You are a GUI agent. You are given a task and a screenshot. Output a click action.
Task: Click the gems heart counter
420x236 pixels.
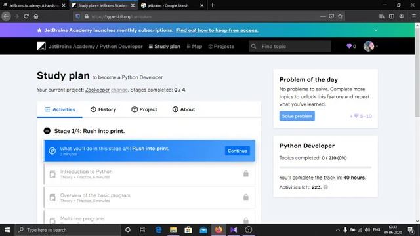point(351,47)
